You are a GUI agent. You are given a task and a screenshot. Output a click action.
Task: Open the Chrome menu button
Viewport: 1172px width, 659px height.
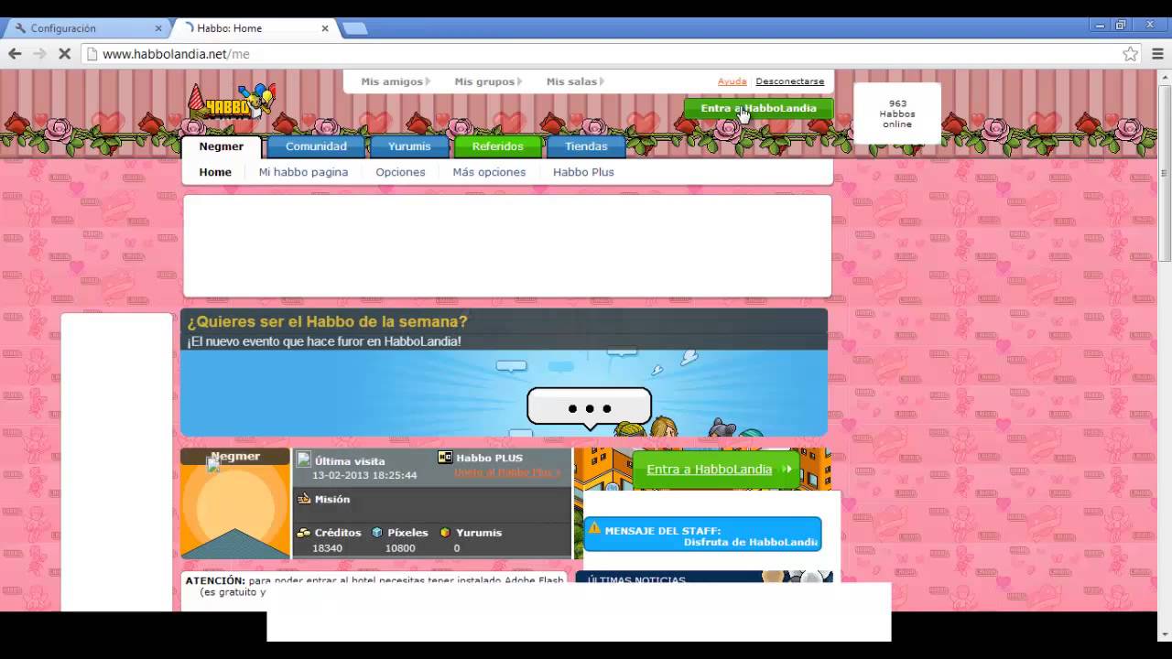click(1157, 54)
